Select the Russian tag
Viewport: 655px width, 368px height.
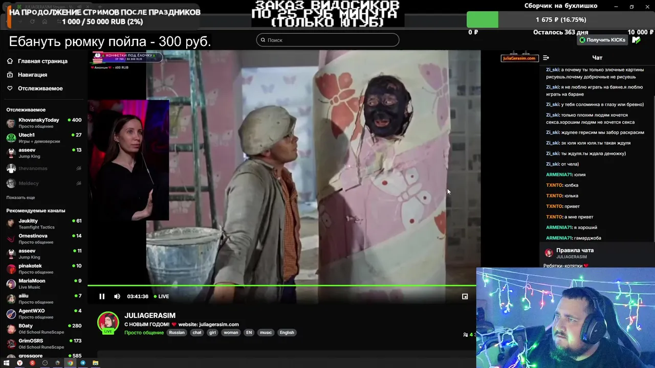point(177,332)
